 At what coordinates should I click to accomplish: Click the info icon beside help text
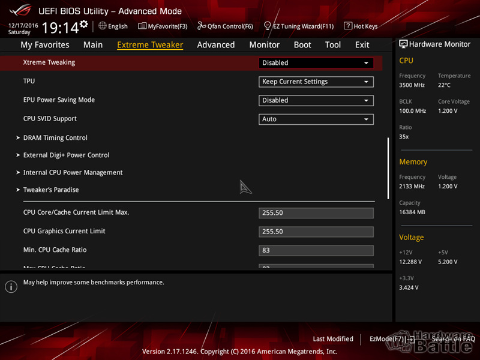(11, 287)
